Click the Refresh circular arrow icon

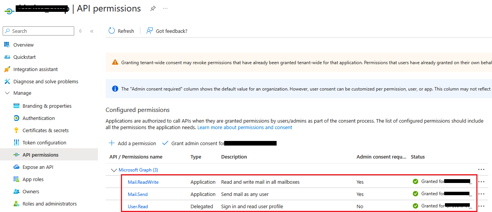(x=112, y=31)
